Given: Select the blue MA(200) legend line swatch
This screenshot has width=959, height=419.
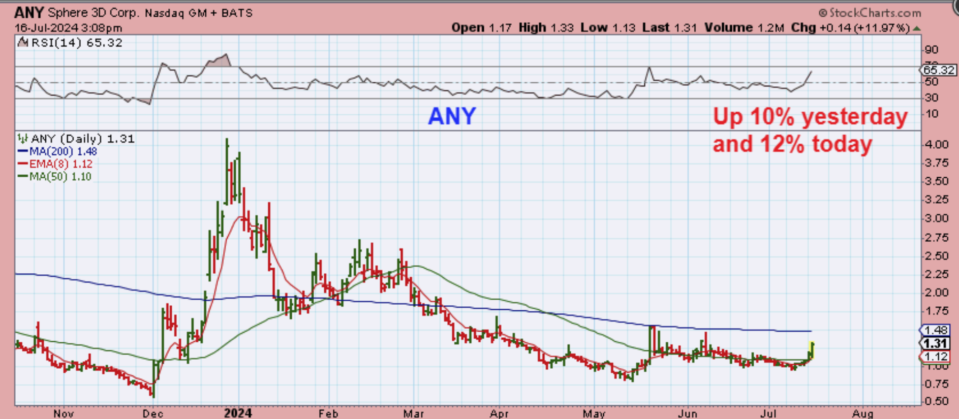Looking at the screenshot, I should point(23,151).
